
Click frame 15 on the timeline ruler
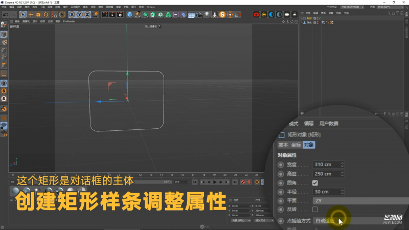click(x=172, y=175)
